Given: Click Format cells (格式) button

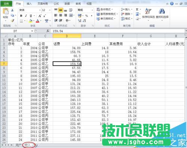Looking at the screenshot, I should tap(126, 19).
